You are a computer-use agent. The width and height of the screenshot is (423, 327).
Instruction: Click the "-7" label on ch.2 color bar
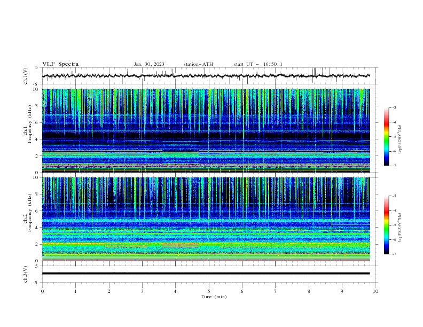point(394,254)
